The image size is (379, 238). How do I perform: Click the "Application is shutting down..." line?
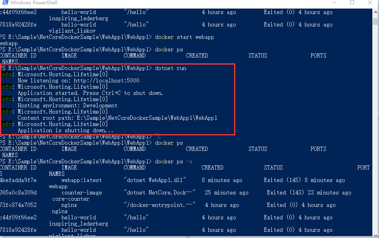click(65, 130)
